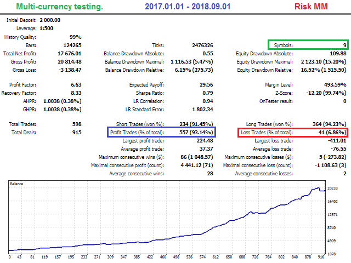The image size is (351, 263).
Task: Select History Quality value 99%
Action: (x=76, y=37)
